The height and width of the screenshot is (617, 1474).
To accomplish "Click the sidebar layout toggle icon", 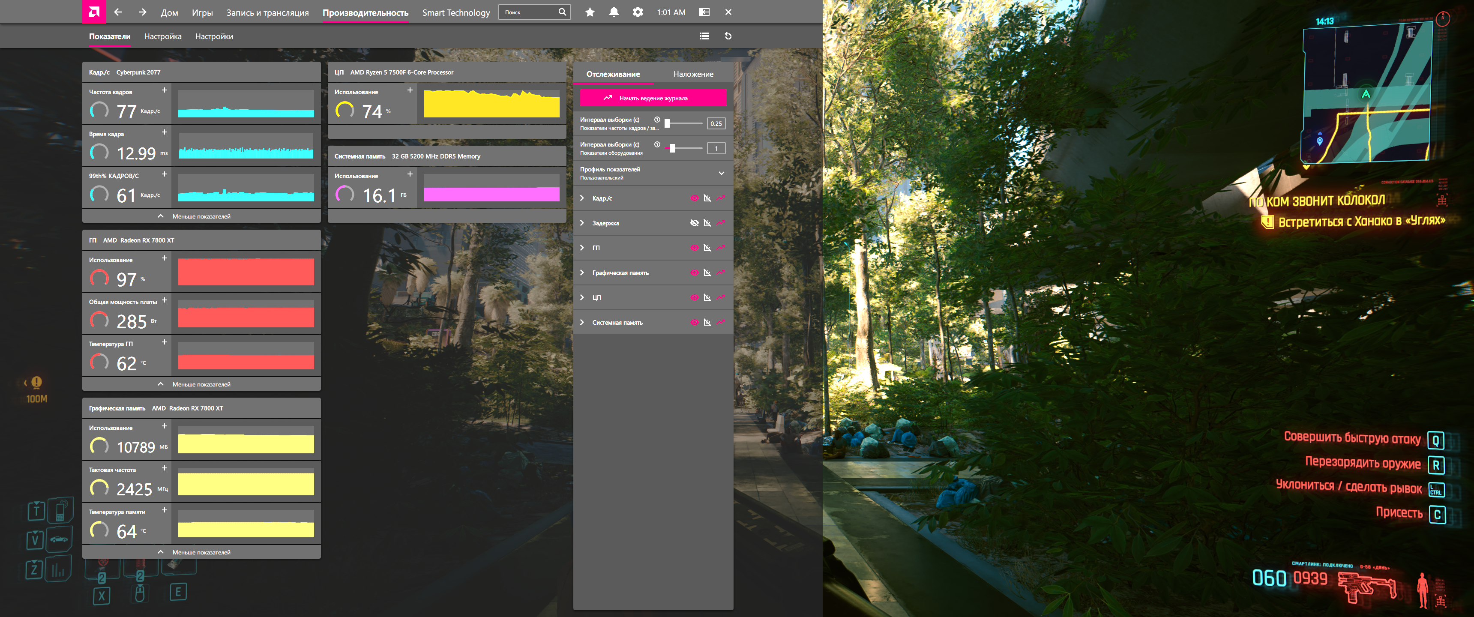I will pos(704,12).
